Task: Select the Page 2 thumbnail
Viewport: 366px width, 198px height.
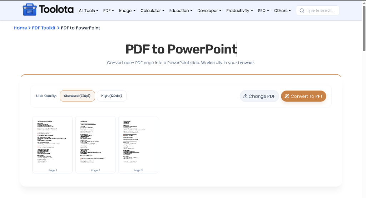Action: point(95,145)
